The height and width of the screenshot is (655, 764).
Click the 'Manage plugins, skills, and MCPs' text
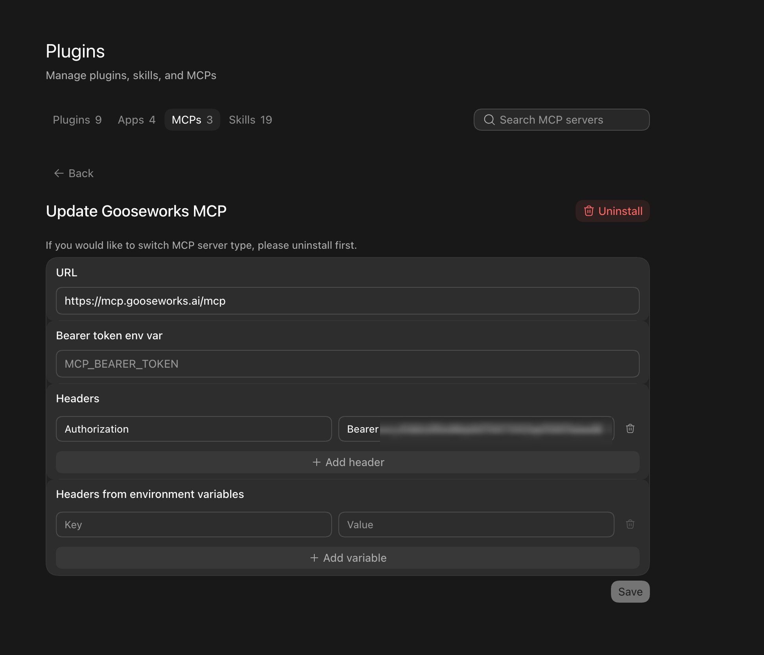131,75
